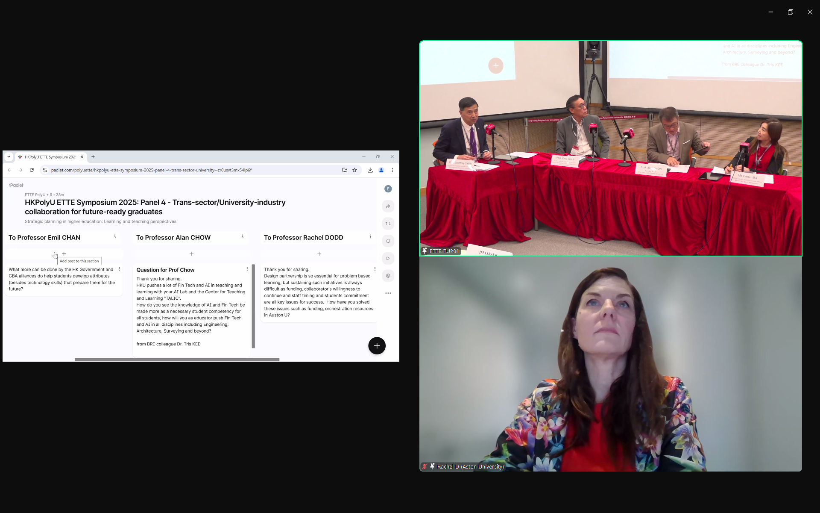Screen dimensions: 820x513
Task: Open Padlet three-dot more menu
Action: 388,293
